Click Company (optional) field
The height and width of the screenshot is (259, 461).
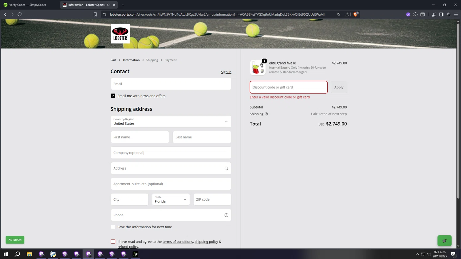[171, 153]
